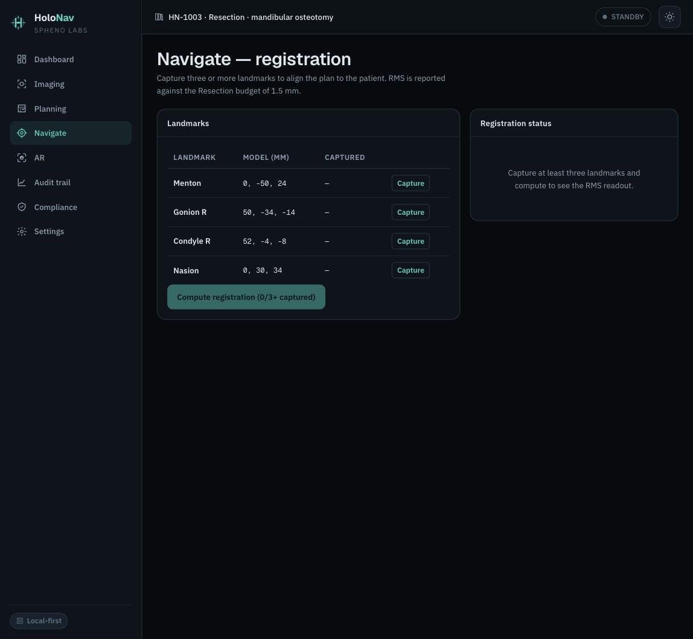Click model coordinates 50, -34, -14
This screenshot has width=693, height=639.
[x=269, y=212]
